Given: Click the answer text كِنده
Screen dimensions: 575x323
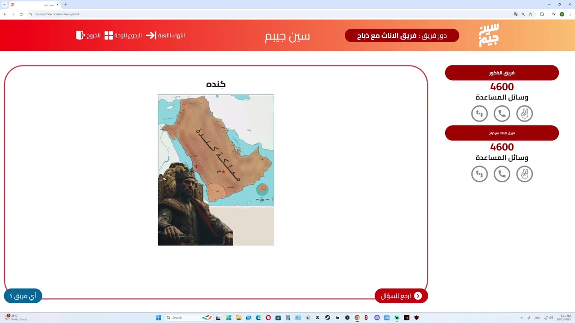Looking at the screenshot, I should click(x=216, y=84).
